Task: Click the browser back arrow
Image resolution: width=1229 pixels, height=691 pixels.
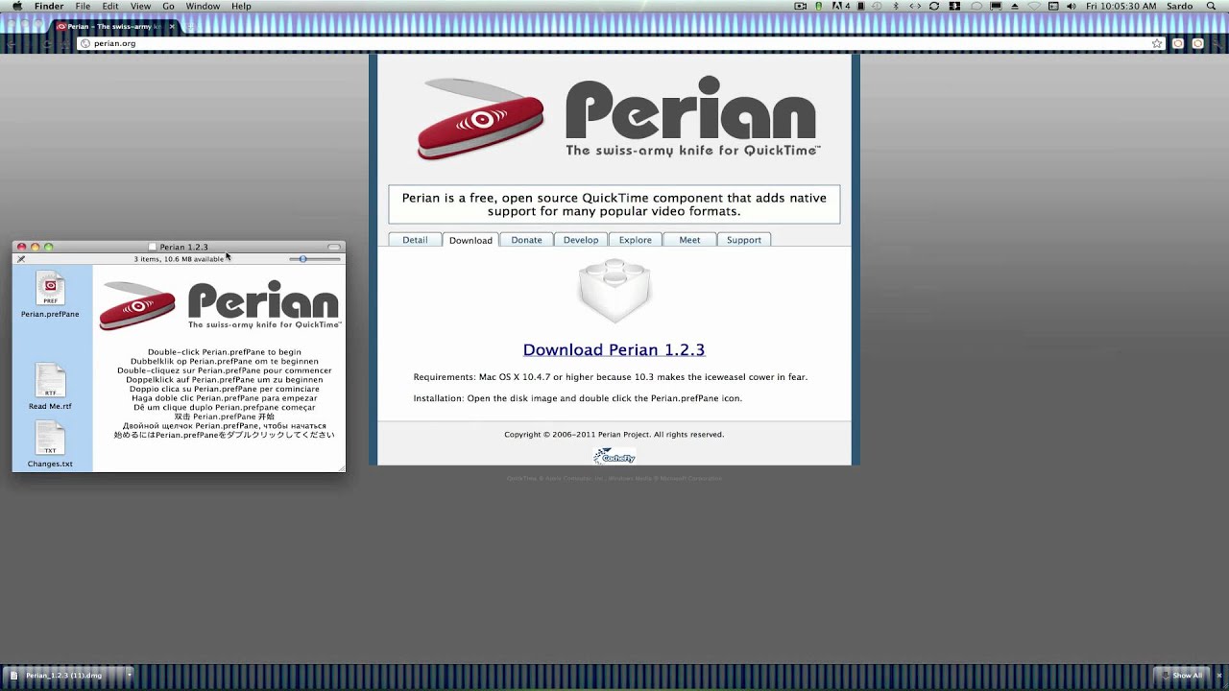Action: (13, 43)
